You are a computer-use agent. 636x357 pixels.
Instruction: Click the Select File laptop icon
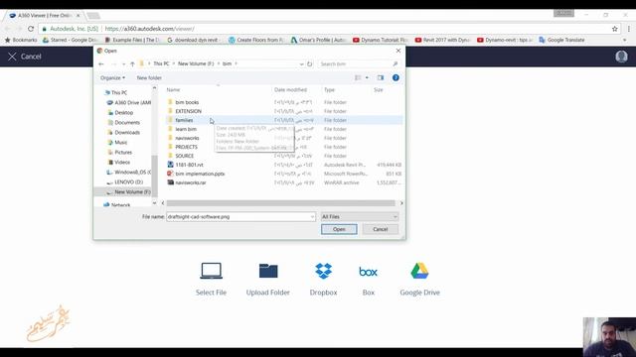click(211, 271)
